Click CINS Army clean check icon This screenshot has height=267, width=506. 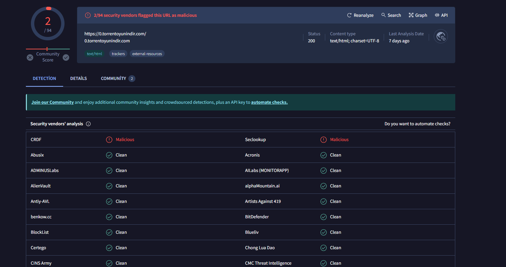pyautogui.click(x=109, y=263)
